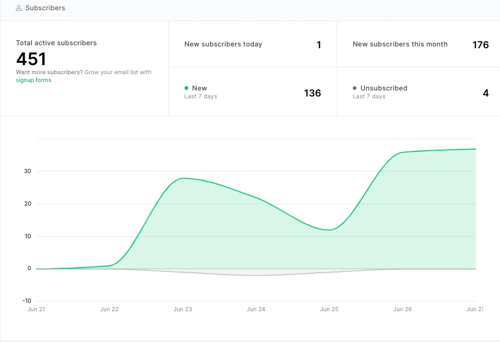The height and width of the screenshot is (342, 500).
Task: Click the Jun 21 x-axis label
Action: [x=36, y=309]
